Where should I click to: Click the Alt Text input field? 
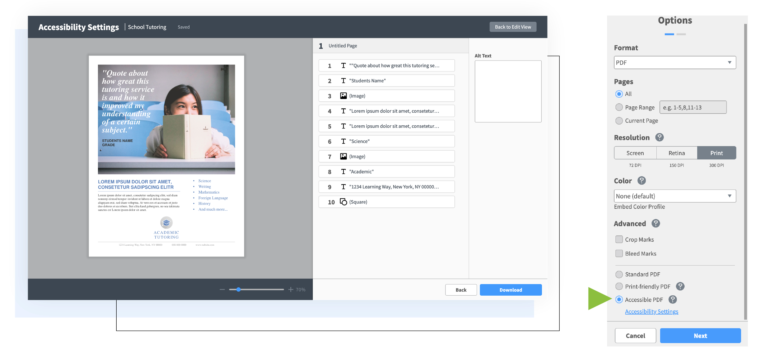click(507, 91)
